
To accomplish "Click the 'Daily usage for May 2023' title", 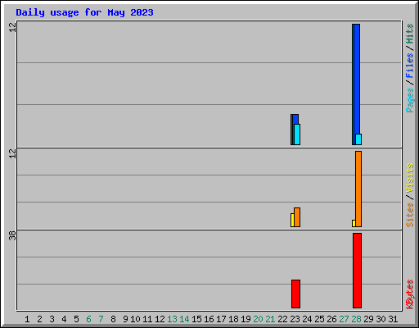I will coord(84,12).
